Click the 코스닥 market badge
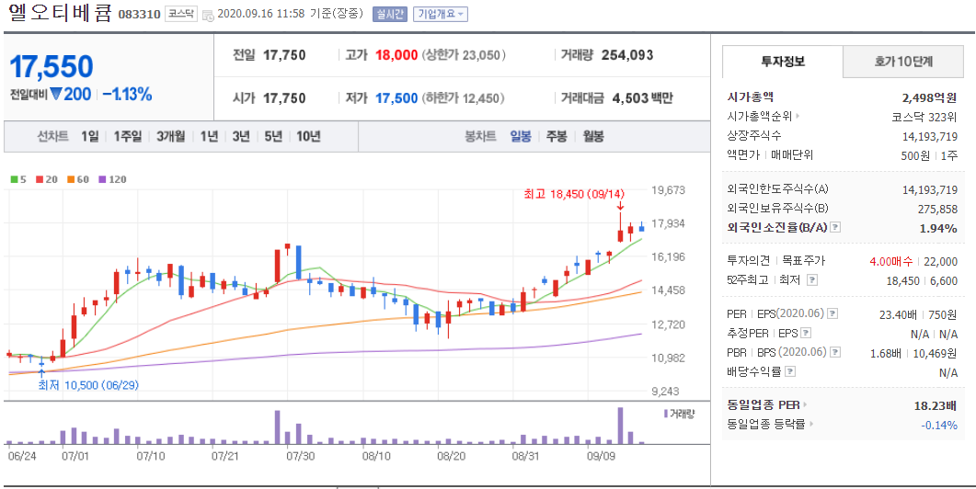Screen dimensions: 976x489 coord(181,15)
